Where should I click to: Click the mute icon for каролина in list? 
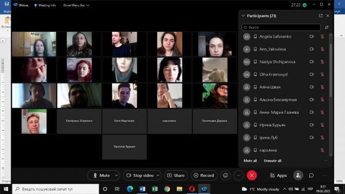[322, 150]
